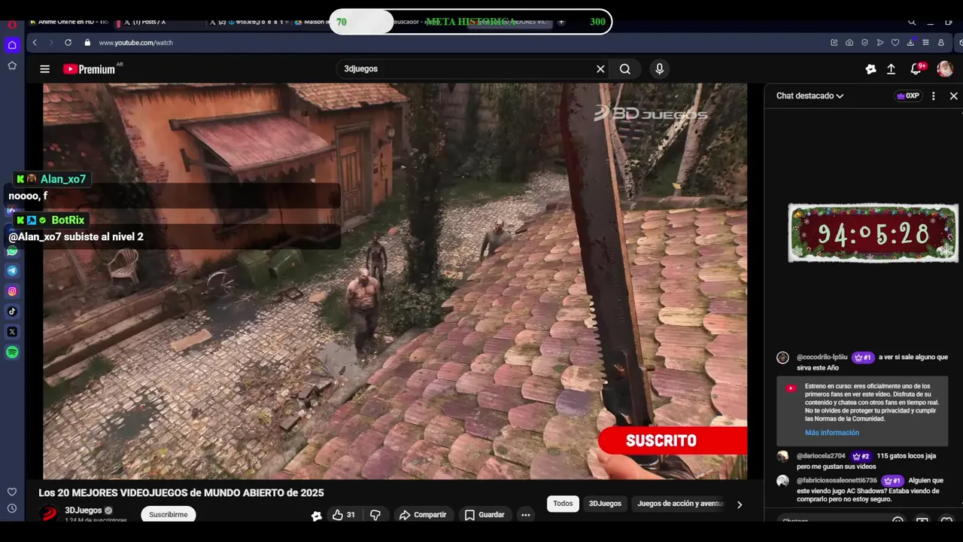
Task: Like the video with thumbs up
Action: [344, 515]
